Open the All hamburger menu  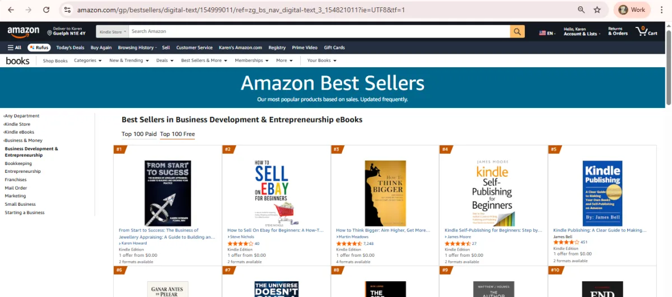click(x=15, y=48)
